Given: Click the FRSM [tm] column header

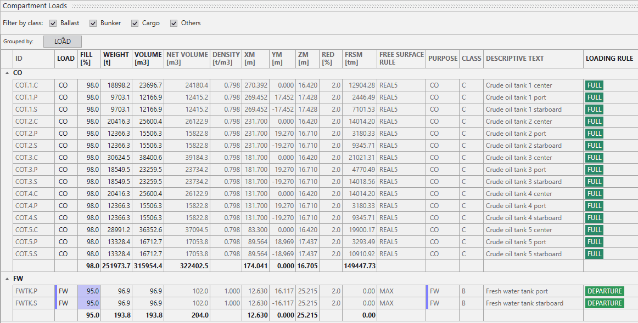Looking at the screenshot, I should pyautogui.click(x=360, y=59).
